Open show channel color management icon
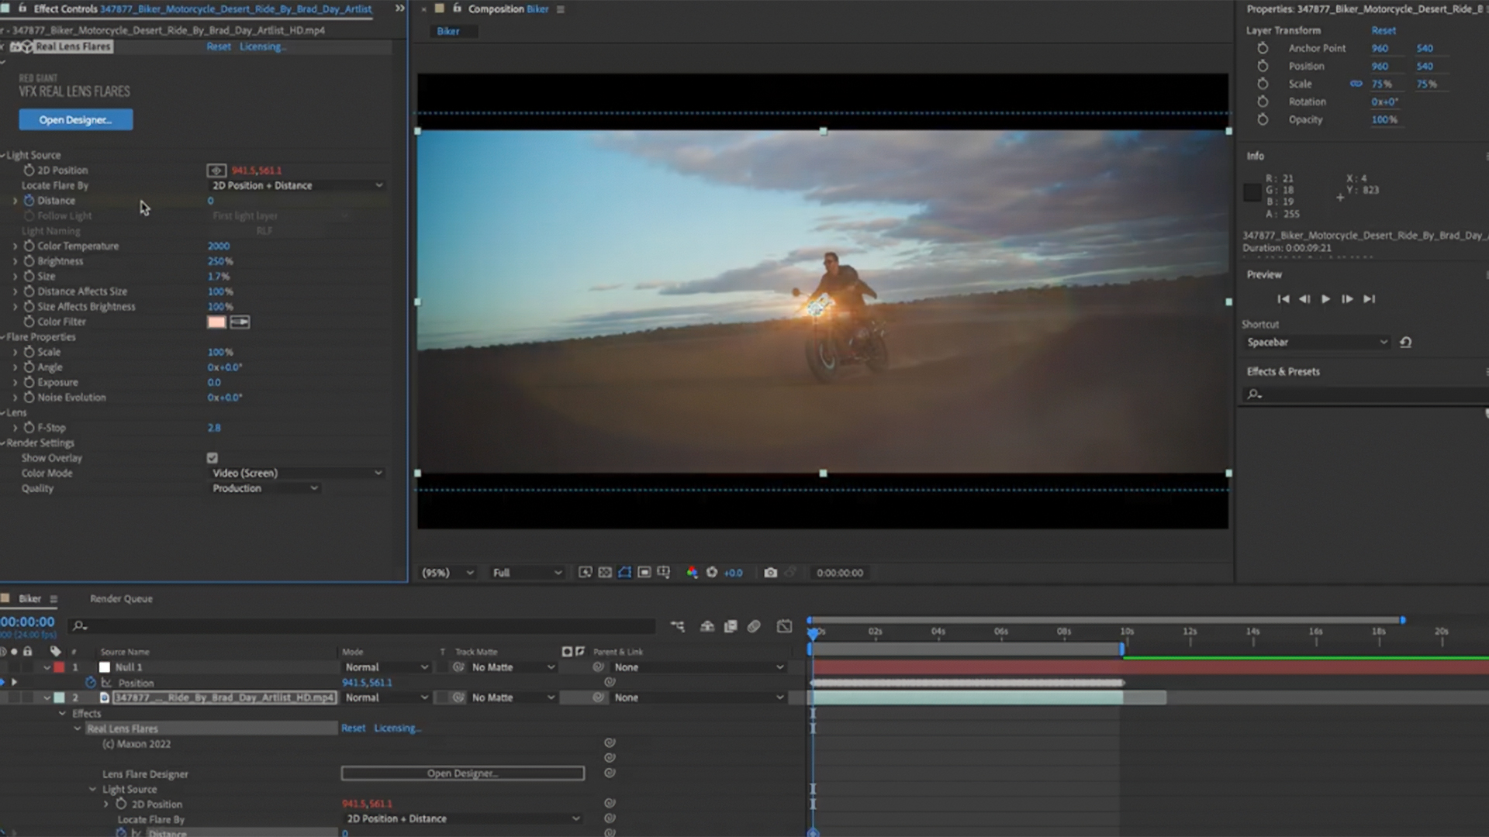Screen dimensions: 1489x837 click(692, 573)
